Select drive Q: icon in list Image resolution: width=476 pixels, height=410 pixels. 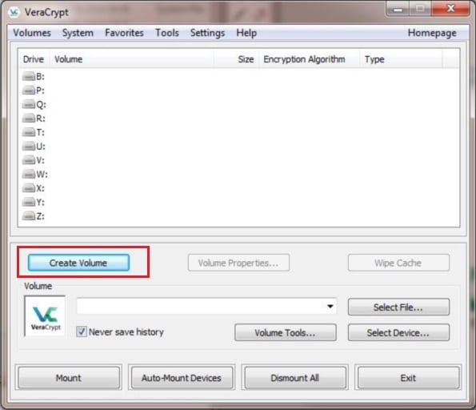point(29,104)
